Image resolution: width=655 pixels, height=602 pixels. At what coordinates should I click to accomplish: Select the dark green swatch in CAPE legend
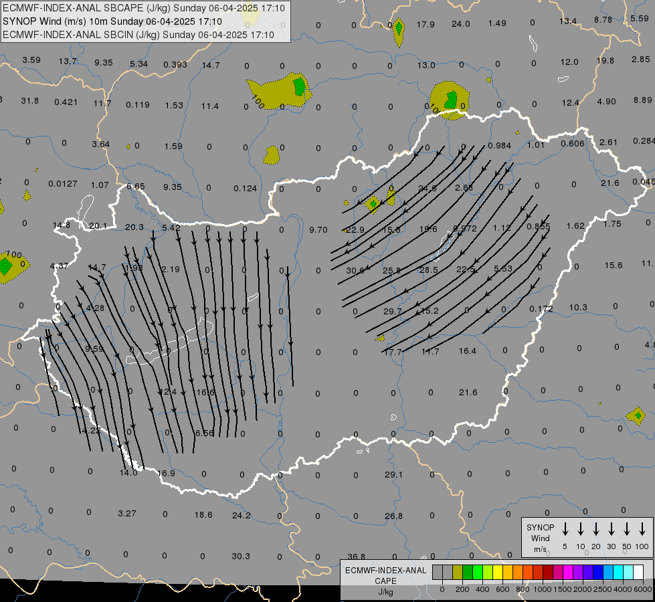pyautogui.click(x=468, y=573)
